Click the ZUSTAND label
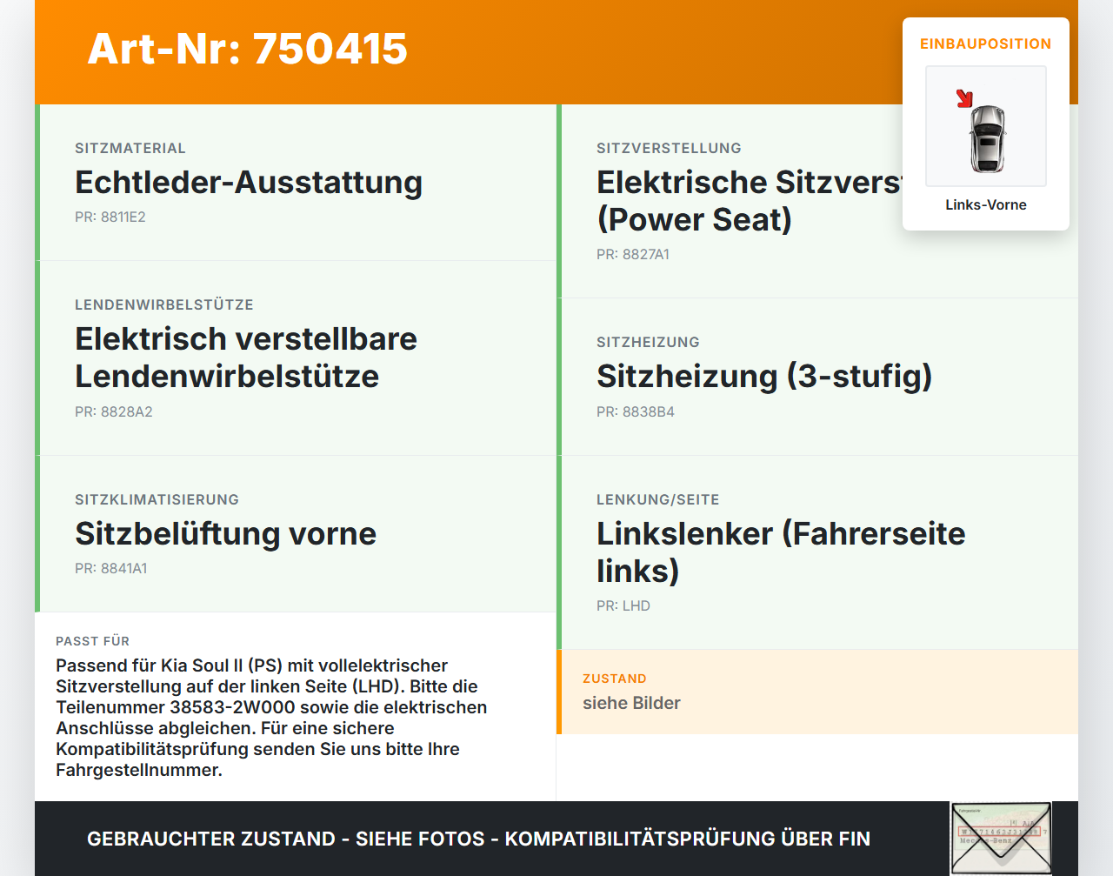The image size is (1113, 876). [615, 679]
